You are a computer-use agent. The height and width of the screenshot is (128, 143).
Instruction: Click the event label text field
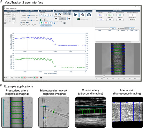[102, 28]
